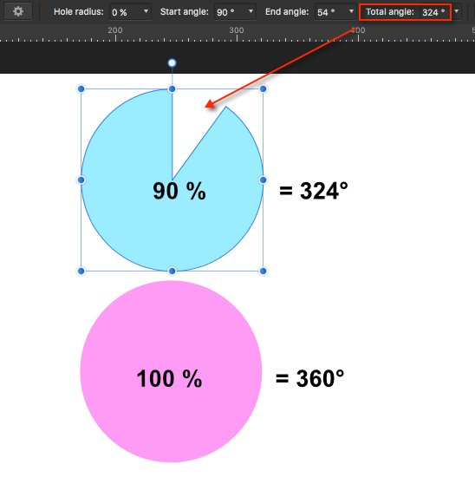Click the bottom-center selection handle of pie
The width and height of the screenshot is (475, 484).
pos(172,271)
